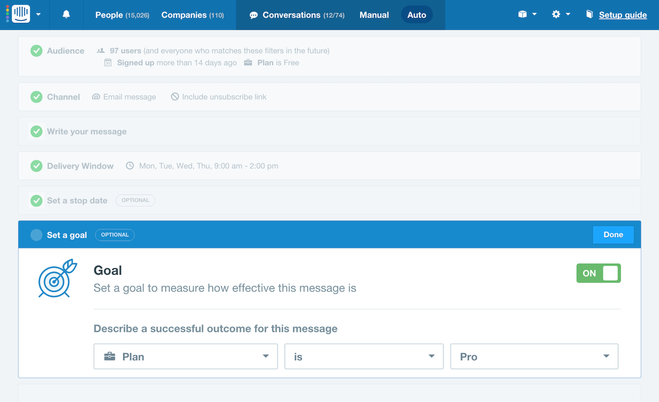Click 'Describe a successful outcome' heading

215,329
